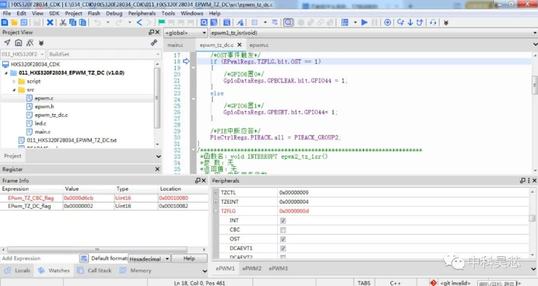Select the ePWM2 peripheral tab
This screenshot has height=286, width=538.
(x=252, y=269)
